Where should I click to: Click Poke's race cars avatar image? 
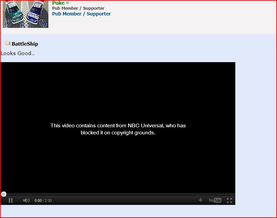(x=26, y=14)
